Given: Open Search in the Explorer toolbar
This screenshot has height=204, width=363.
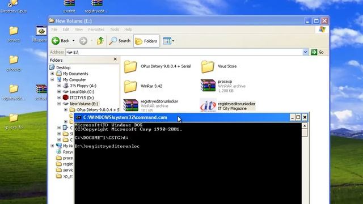Looking at the screenshot, I should coord(120,41).
